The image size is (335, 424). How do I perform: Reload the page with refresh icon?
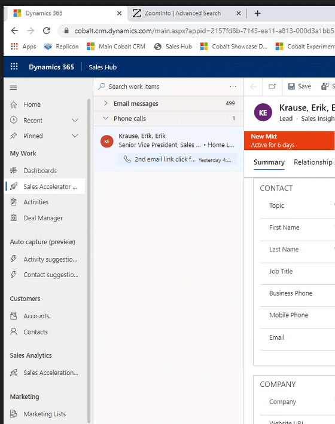click(47, 31)
